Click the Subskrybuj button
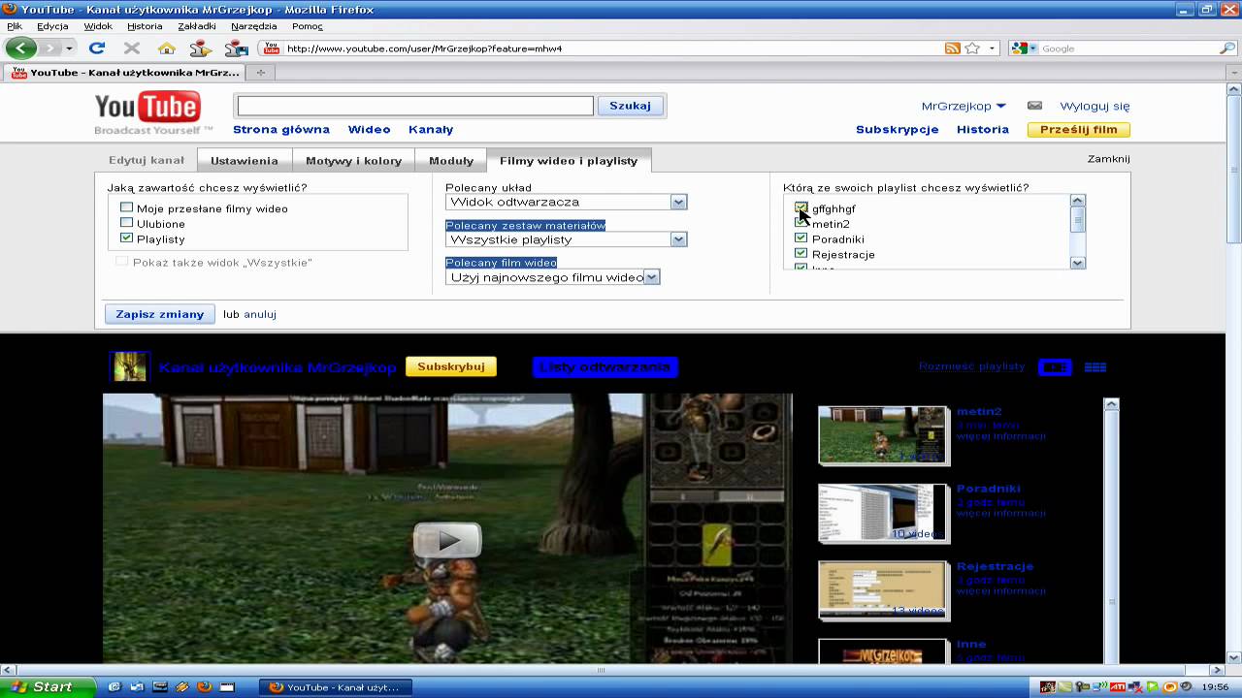Screen dimensions: 1242x698 tap(451, 366)
